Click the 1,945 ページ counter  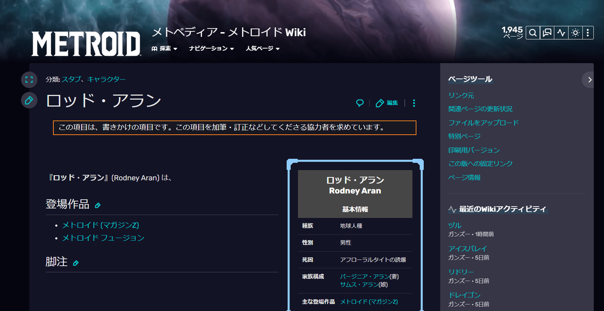[512, 33]
